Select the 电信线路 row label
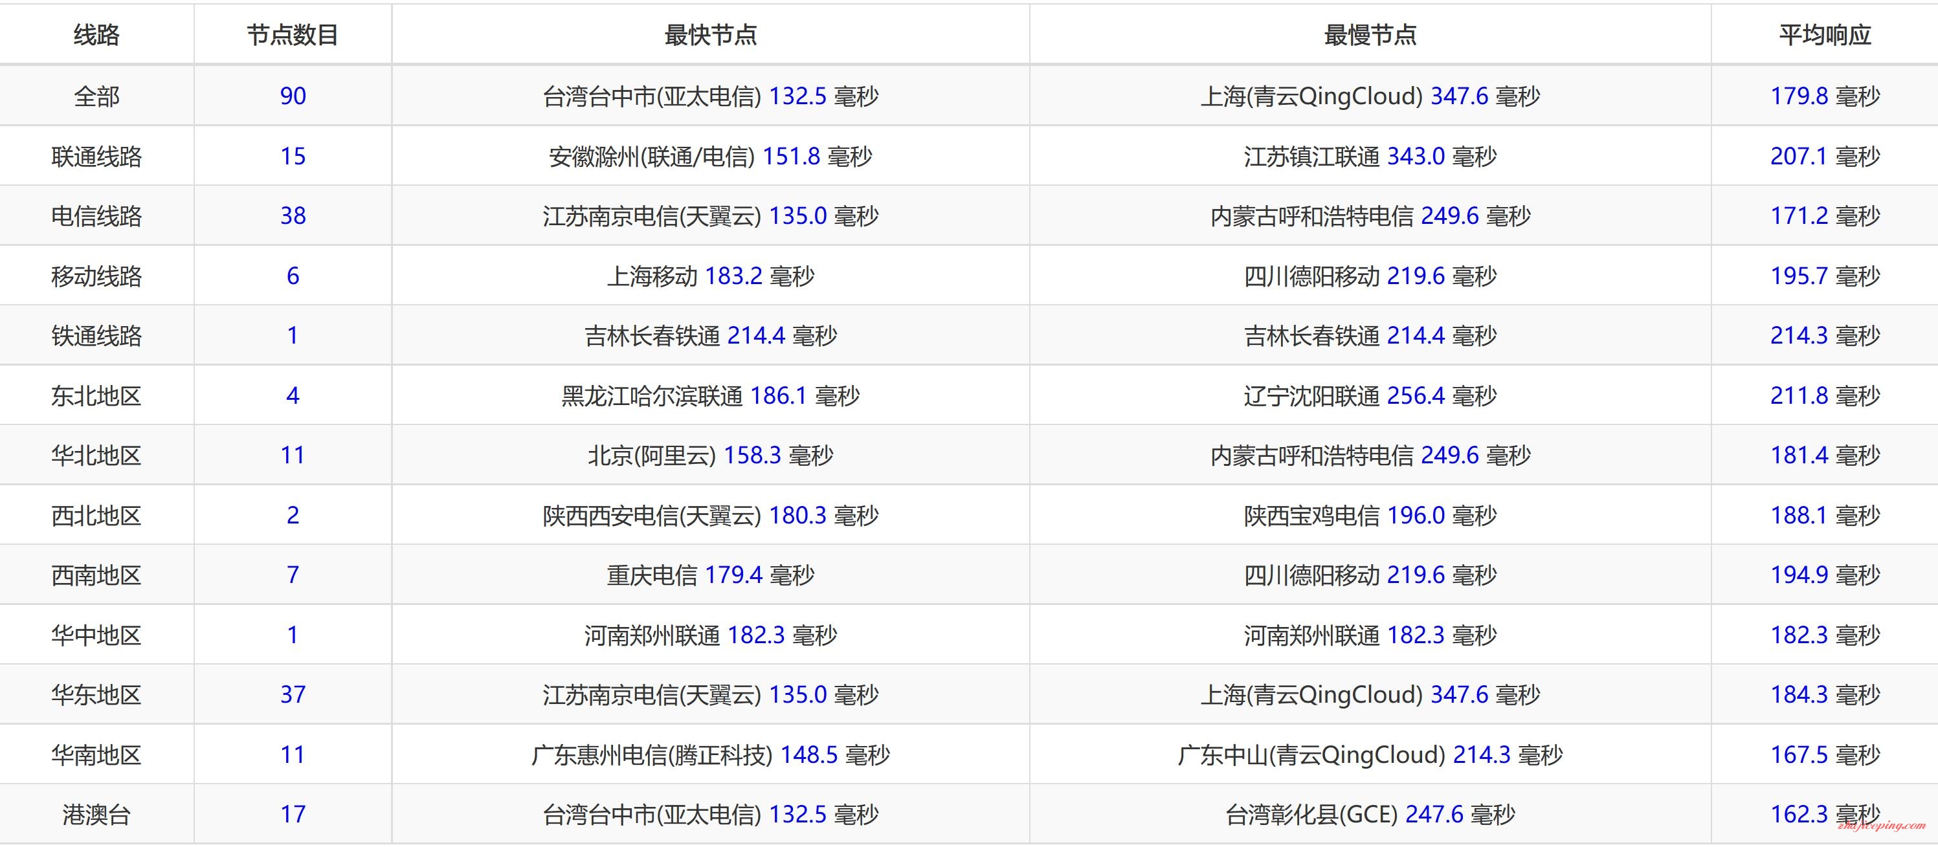Screen dimensions: 1938x847 [x=96, y=216]
